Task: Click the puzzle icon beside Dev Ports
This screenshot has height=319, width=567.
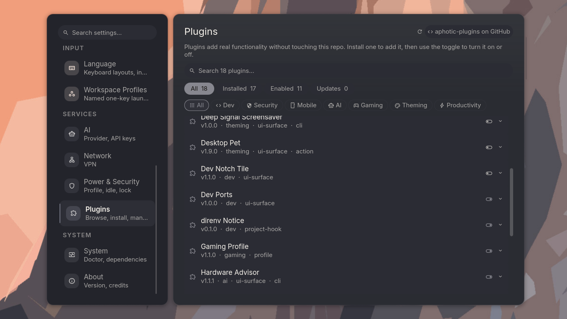Action: point(193,199)
